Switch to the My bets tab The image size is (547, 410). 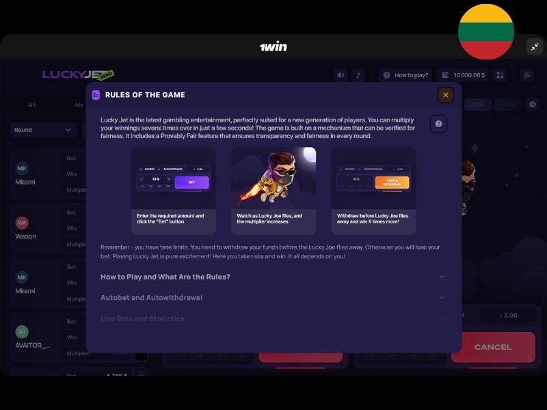(79, 105)
